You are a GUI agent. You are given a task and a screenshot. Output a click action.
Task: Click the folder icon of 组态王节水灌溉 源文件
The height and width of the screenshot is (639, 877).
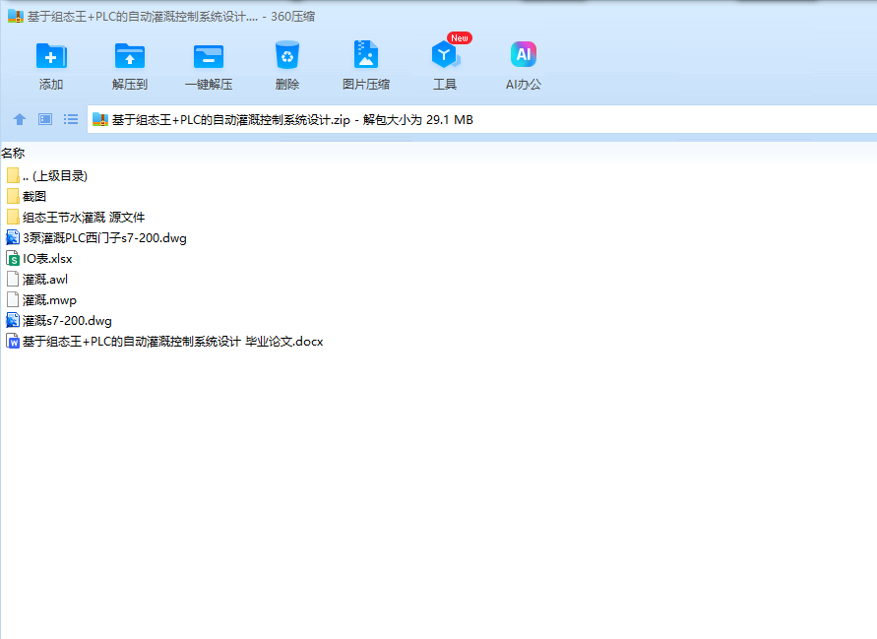13,218
